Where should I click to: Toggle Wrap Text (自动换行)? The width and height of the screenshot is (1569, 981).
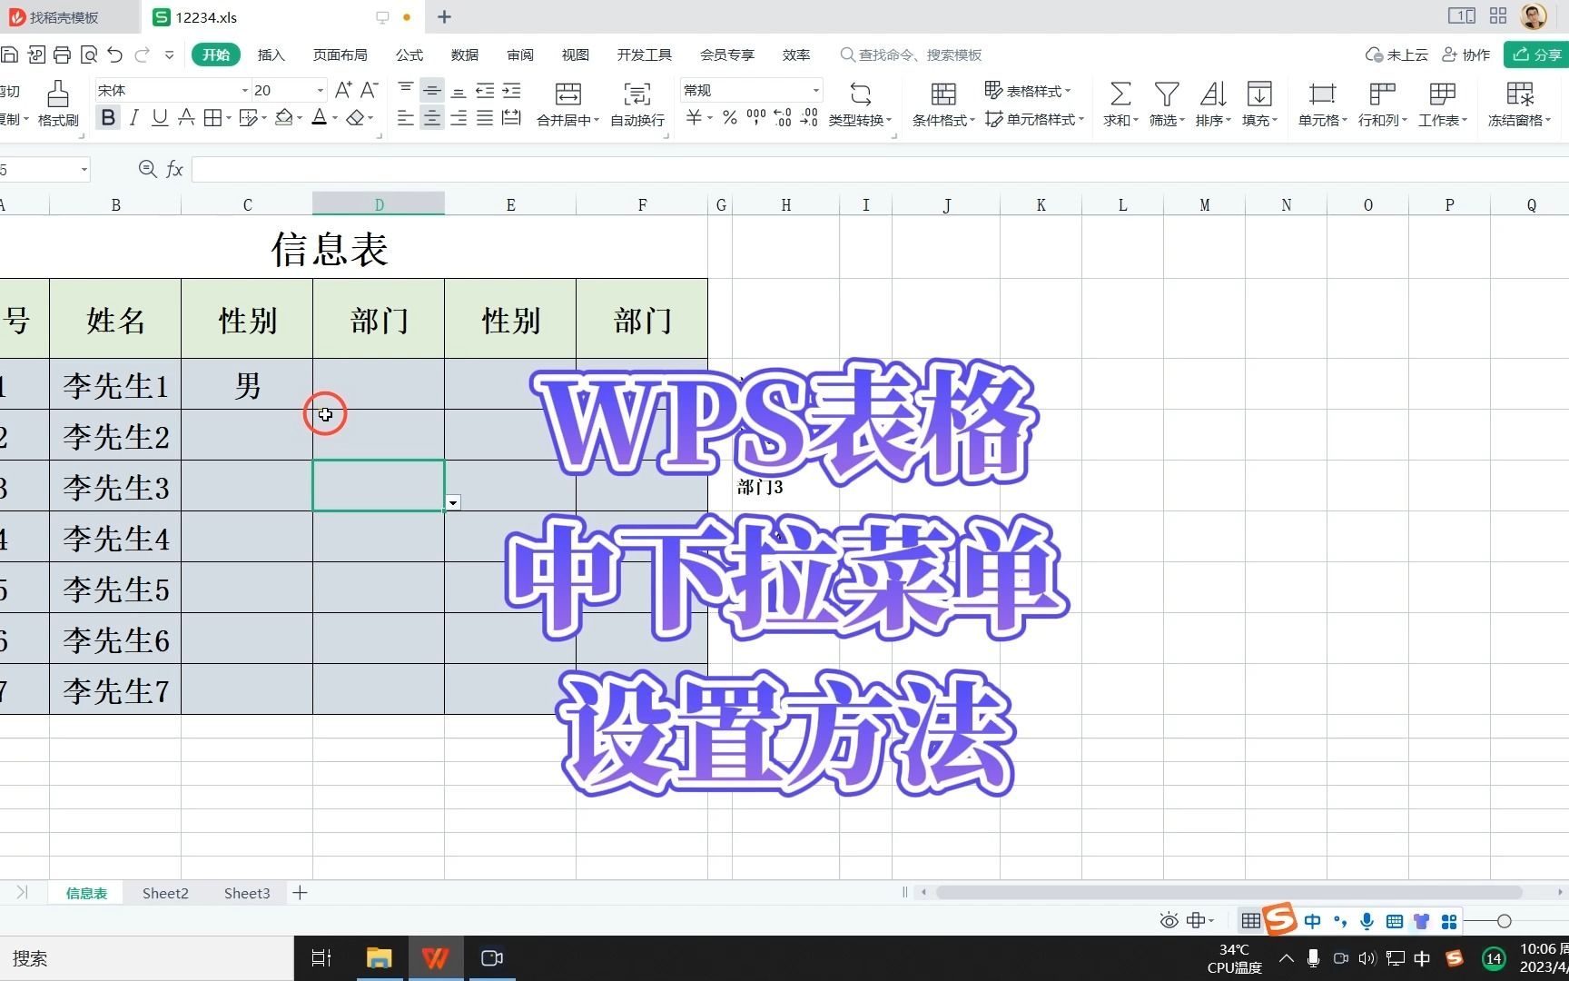[x=637, y=104]
